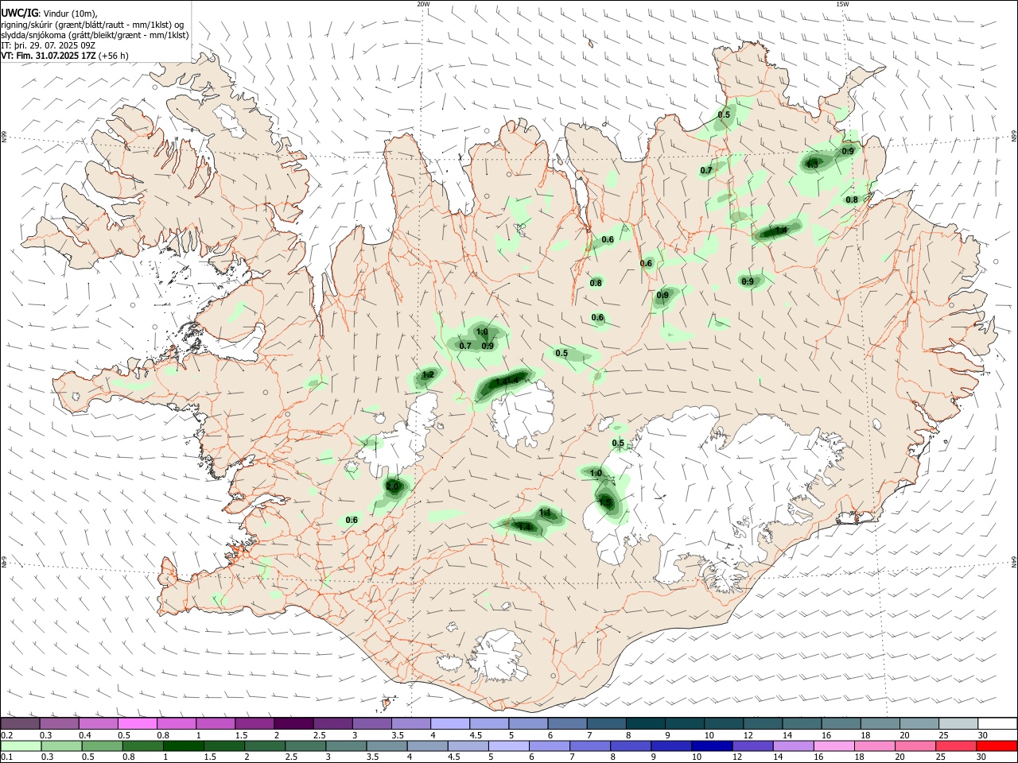
Task: Select the 'rigning/skúrir (grænt/blátt/rautt - mm/1klst)' legend line
Action: pyautogui.click(x=94, y=25)
